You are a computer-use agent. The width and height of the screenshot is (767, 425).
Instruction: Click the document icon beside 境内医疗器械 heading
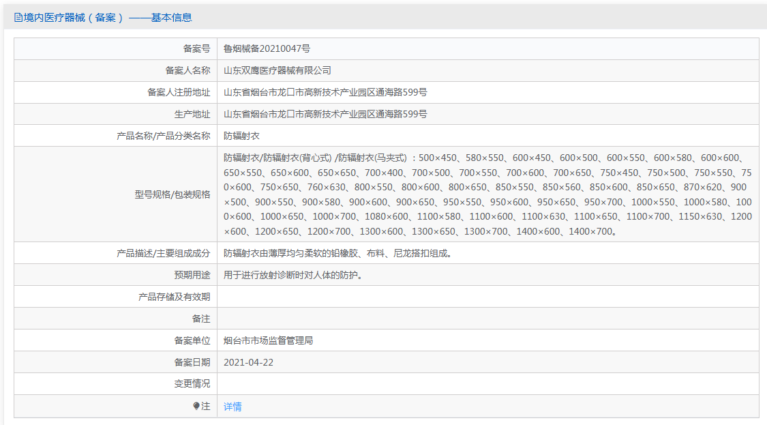[18, 18]
